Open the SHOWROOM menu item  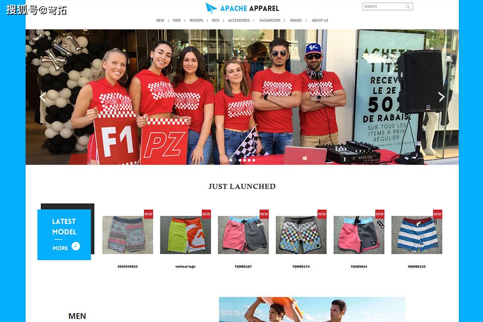[x=270, y=20]
